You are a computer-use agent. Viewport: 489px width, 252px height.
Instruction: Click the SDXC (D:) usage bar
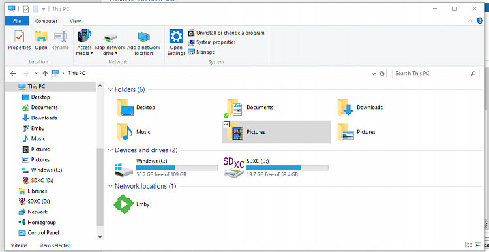[x=288, y=168]
